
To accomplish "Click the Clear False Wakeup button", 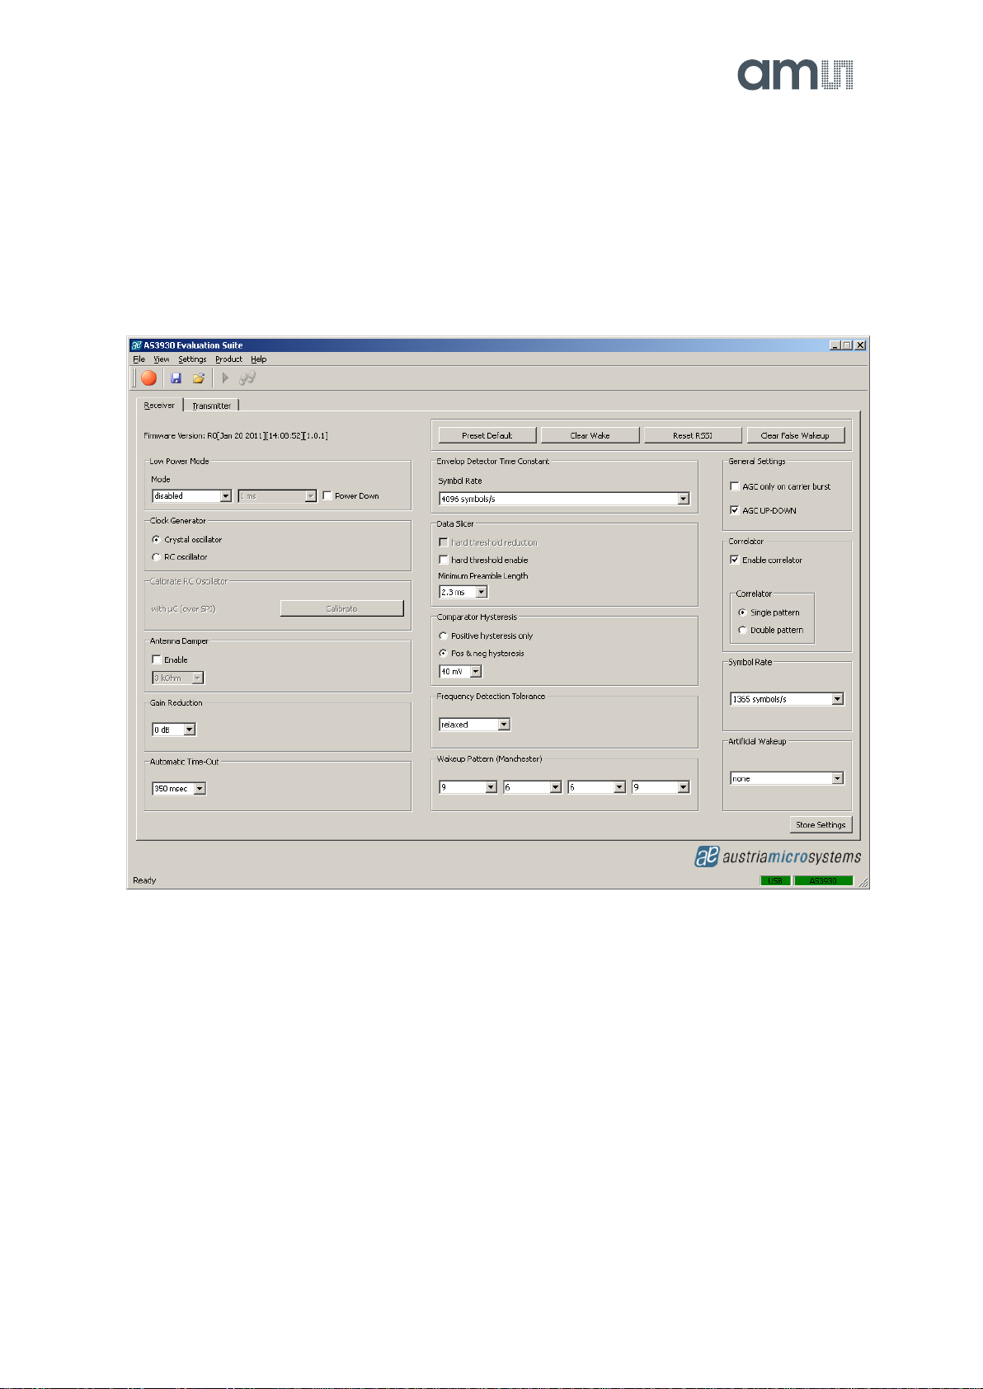I will coord(796,435).
